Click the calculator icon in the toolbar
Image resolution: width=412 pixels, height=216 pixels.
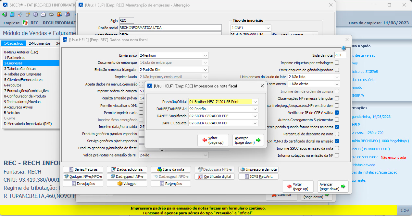12,14
